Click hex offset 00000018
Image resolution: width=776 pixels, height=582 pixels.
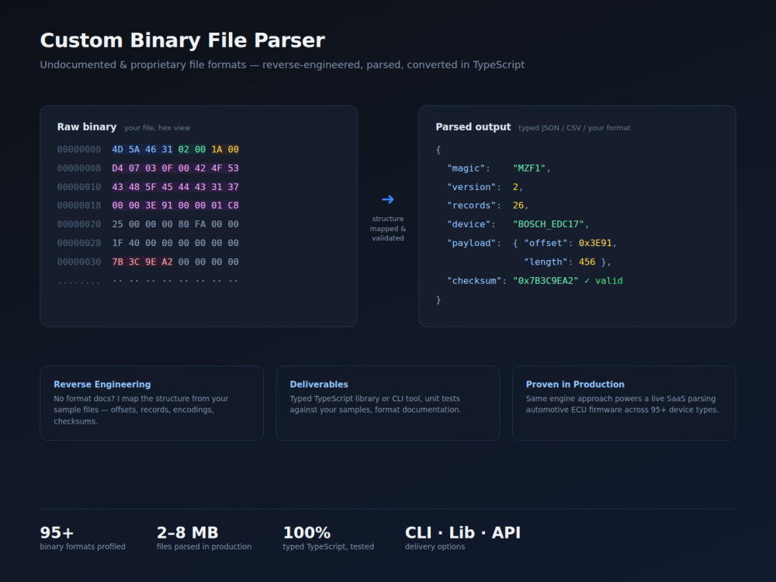(x=79, y=206)
